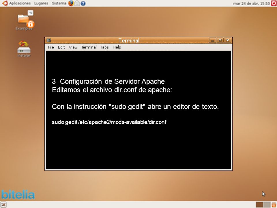
Task: Click the show desktop icon in bottom panel
Action: [x=3, y=205]
